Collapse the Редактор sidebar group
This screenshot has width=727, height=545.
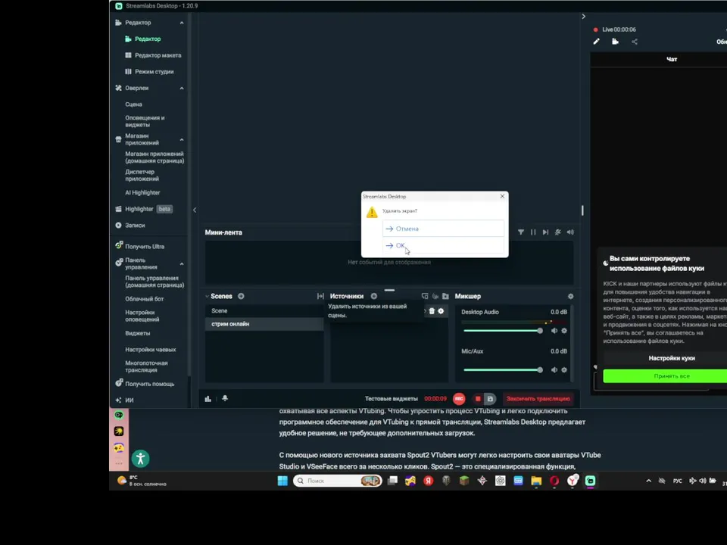[182, 23]
